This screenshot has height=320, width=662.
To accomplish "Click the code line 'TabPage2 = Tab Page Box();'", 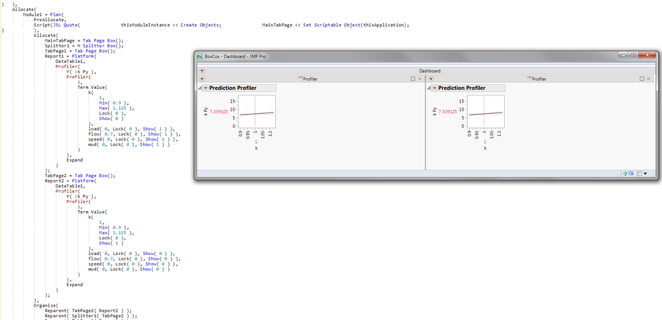I will click(80, 176).
